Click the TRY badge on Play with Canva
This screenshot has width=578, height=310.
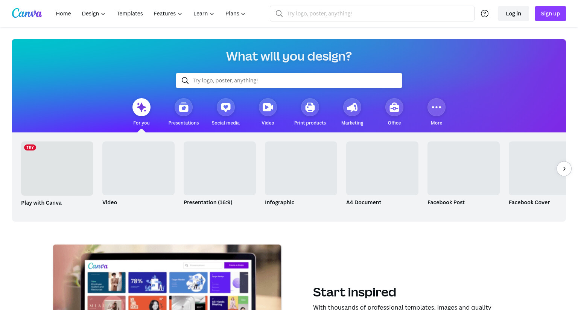(30, 147)
